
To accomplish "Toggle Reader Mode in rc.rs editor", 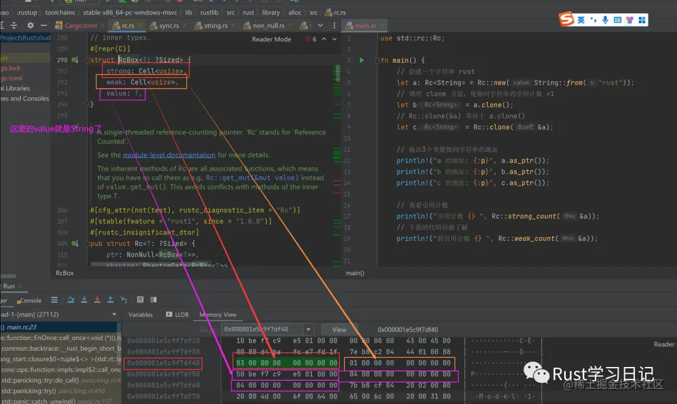I will pos(271,39).
